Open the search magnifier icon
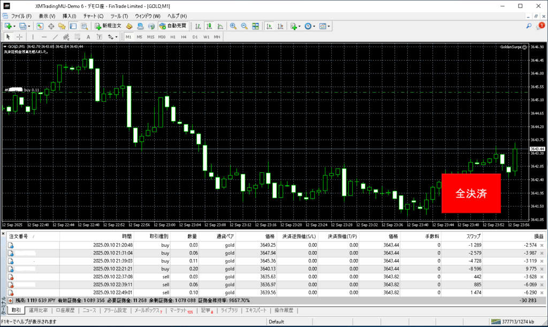This screenshot has height=327, width=548. pos(529,26)
